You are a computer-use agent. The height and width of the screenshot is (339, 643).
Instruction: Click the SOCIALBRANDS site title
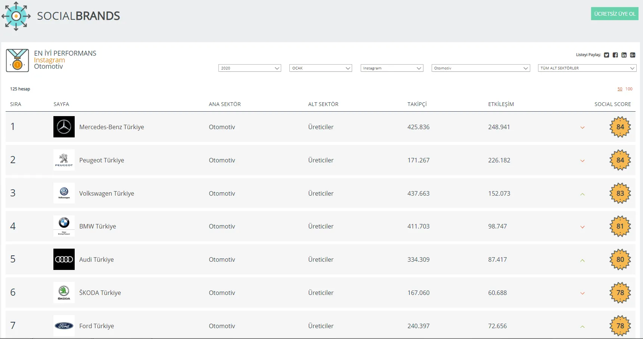[x=78, y=16]
